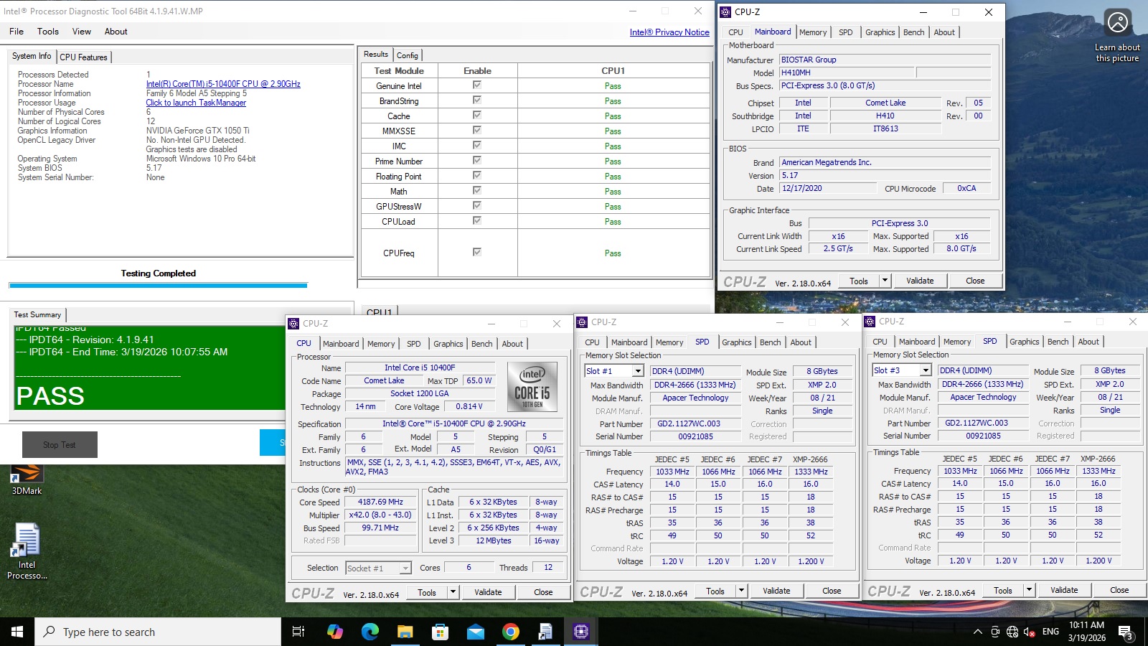Open Microsoft Store from the taskbar
The height and width of the screenshot is (646, 1148).
coord(440,632)
